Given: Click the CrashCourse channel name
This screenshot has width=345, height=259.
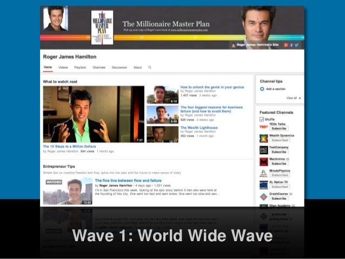Looking at the screenshot, I should click(278, 194).
